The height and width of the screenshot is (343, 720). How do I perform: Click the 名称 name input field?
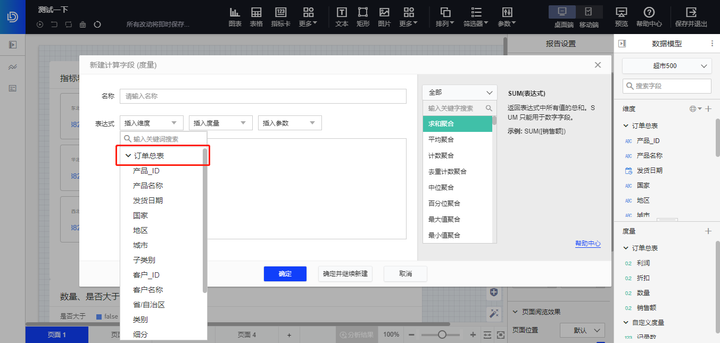coord(263,96)
